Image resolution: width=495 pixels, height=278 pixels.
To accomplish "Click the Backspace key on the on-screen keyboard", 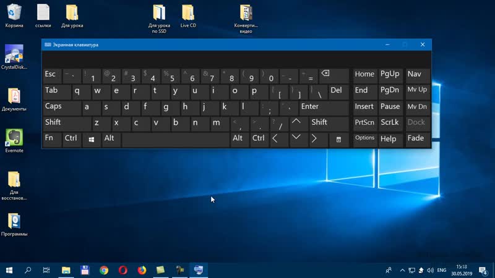I will [334, 76].
